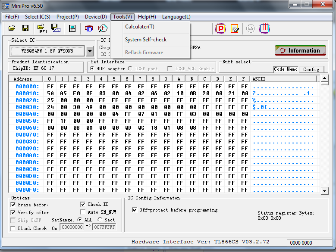
Task: Click hex byte 5A in row 000010
Action: (x=50, y=93)
